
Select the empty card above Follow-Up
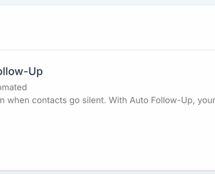107,27
